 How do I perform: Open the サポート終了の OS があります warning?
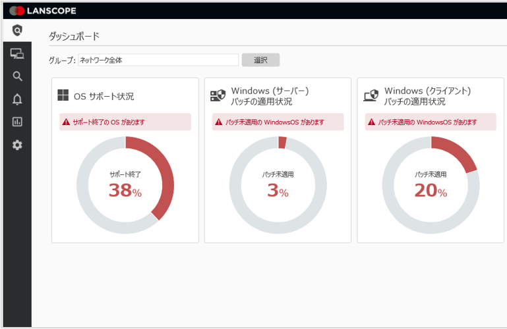pyautogui.click(x=125, y=122)
